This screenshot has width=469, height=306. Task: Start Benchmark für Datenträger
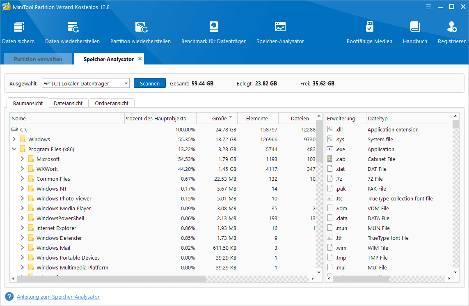[213, 32]
